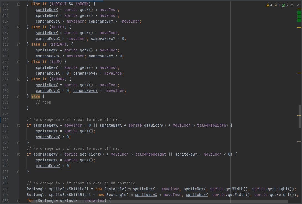Image resolution: width=302 pixels, height=204 pixels.
Task: Place cursor on the highlighted else keyword
Action: pos(35,96)
